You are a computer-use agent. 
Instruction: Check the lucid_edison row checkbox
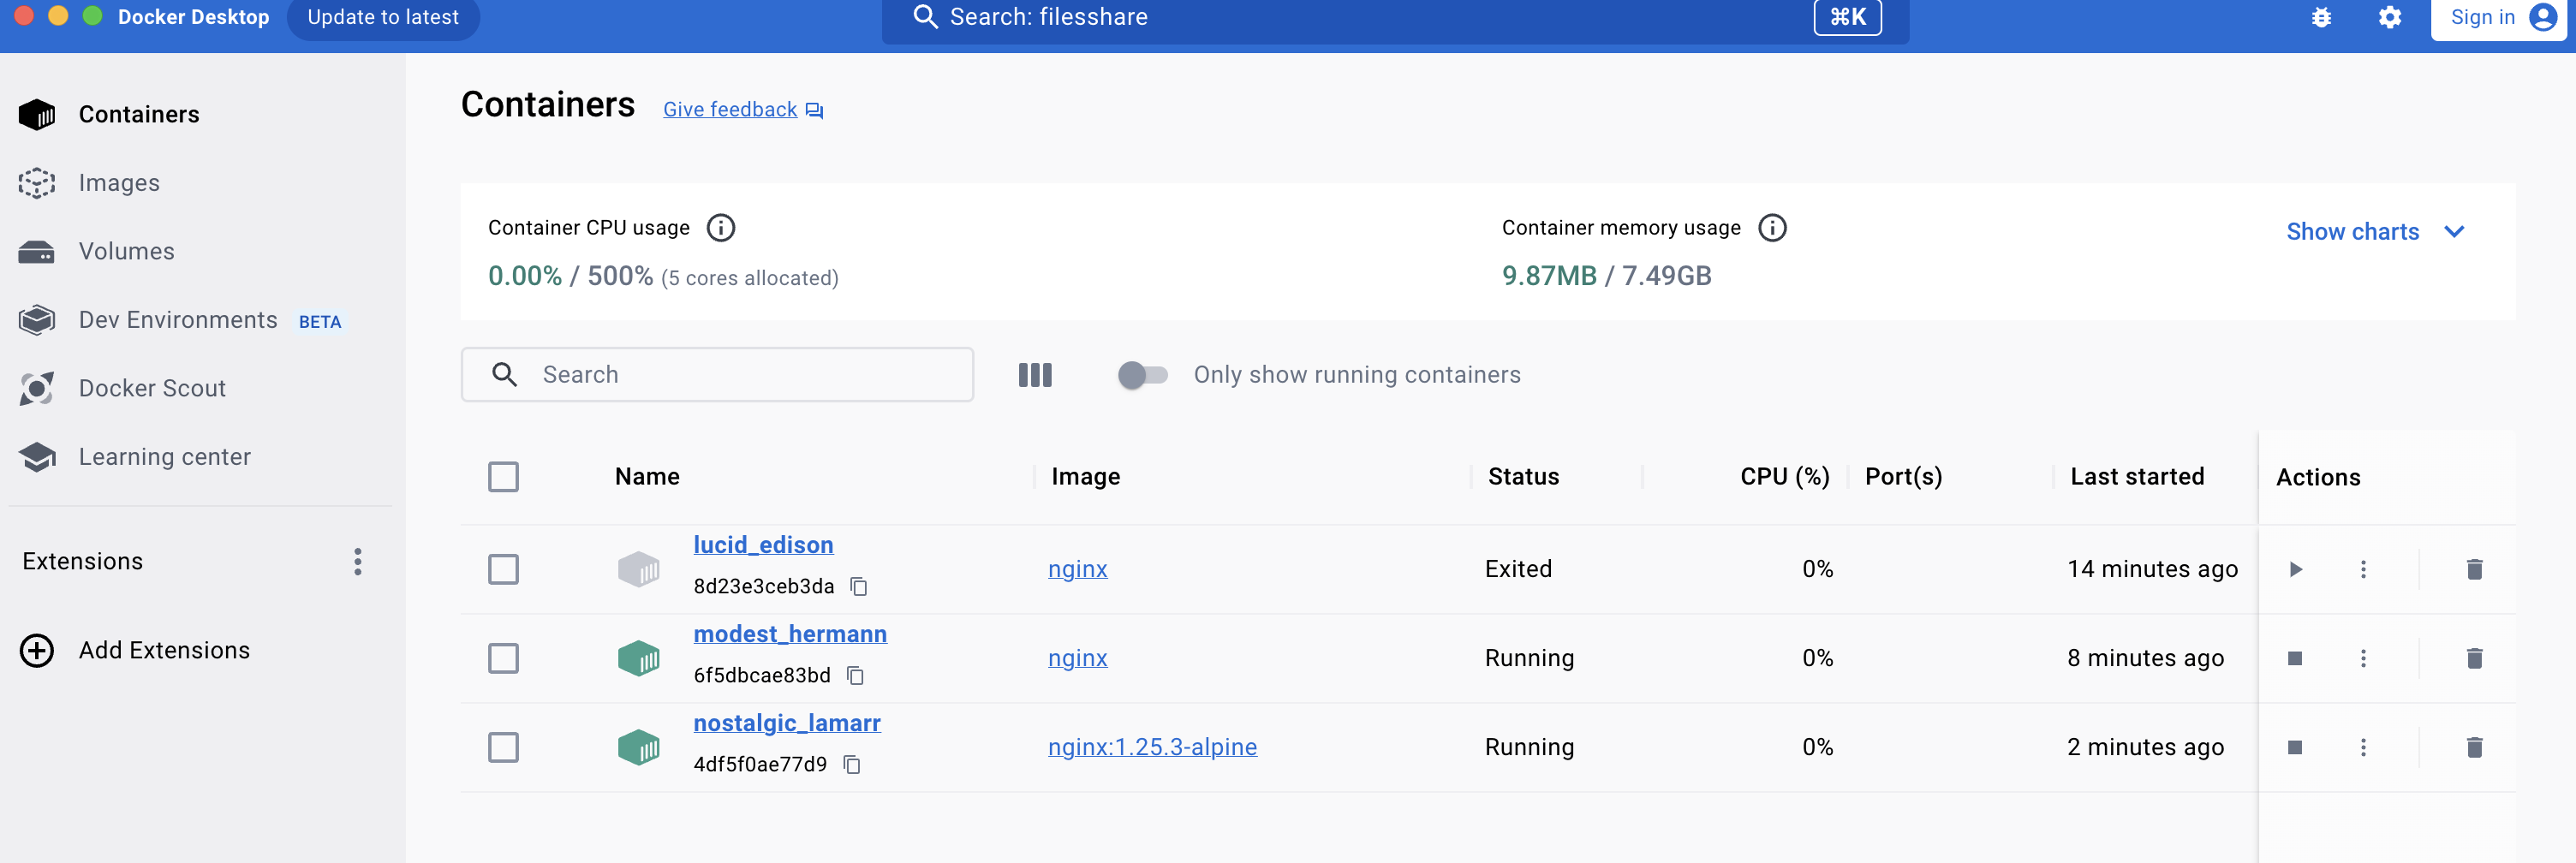coord(503,569)
